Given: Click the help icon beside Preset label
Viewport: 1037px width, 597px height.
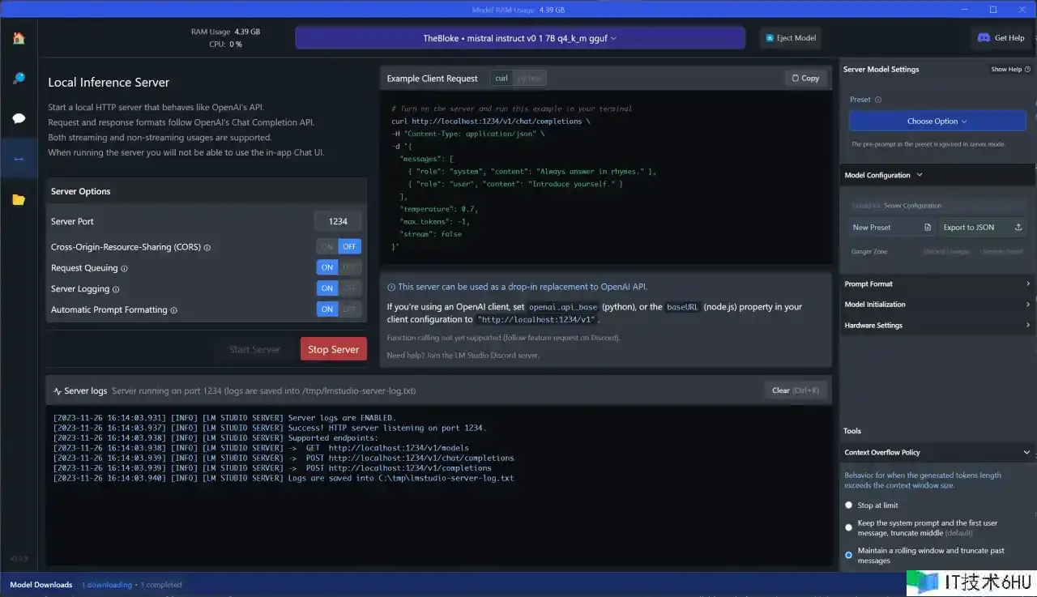Looking at the screenshot, I should click(x=878, y=100).
